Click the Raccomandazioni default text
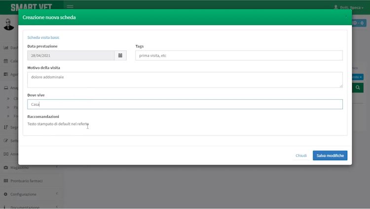The width and height of the screenshot is (370, 209). (58, 124)
